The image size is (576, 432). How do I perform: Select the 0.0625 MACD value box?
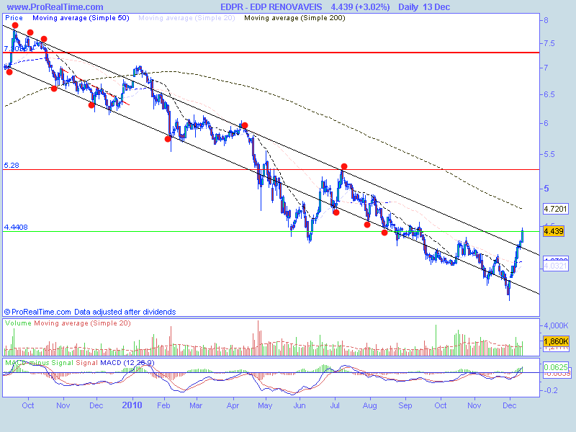tap(556, 367)
